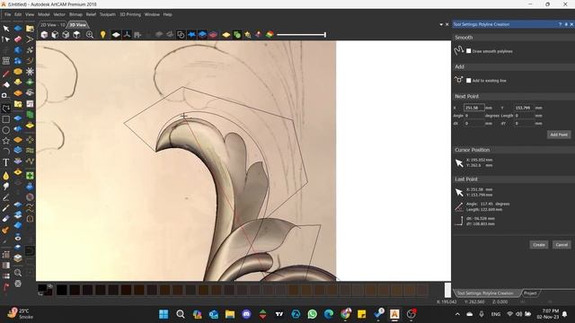Select the Create Arc tool
Image resolution: width=575 pixels, height=323 pixels.
tap(6, 152)
